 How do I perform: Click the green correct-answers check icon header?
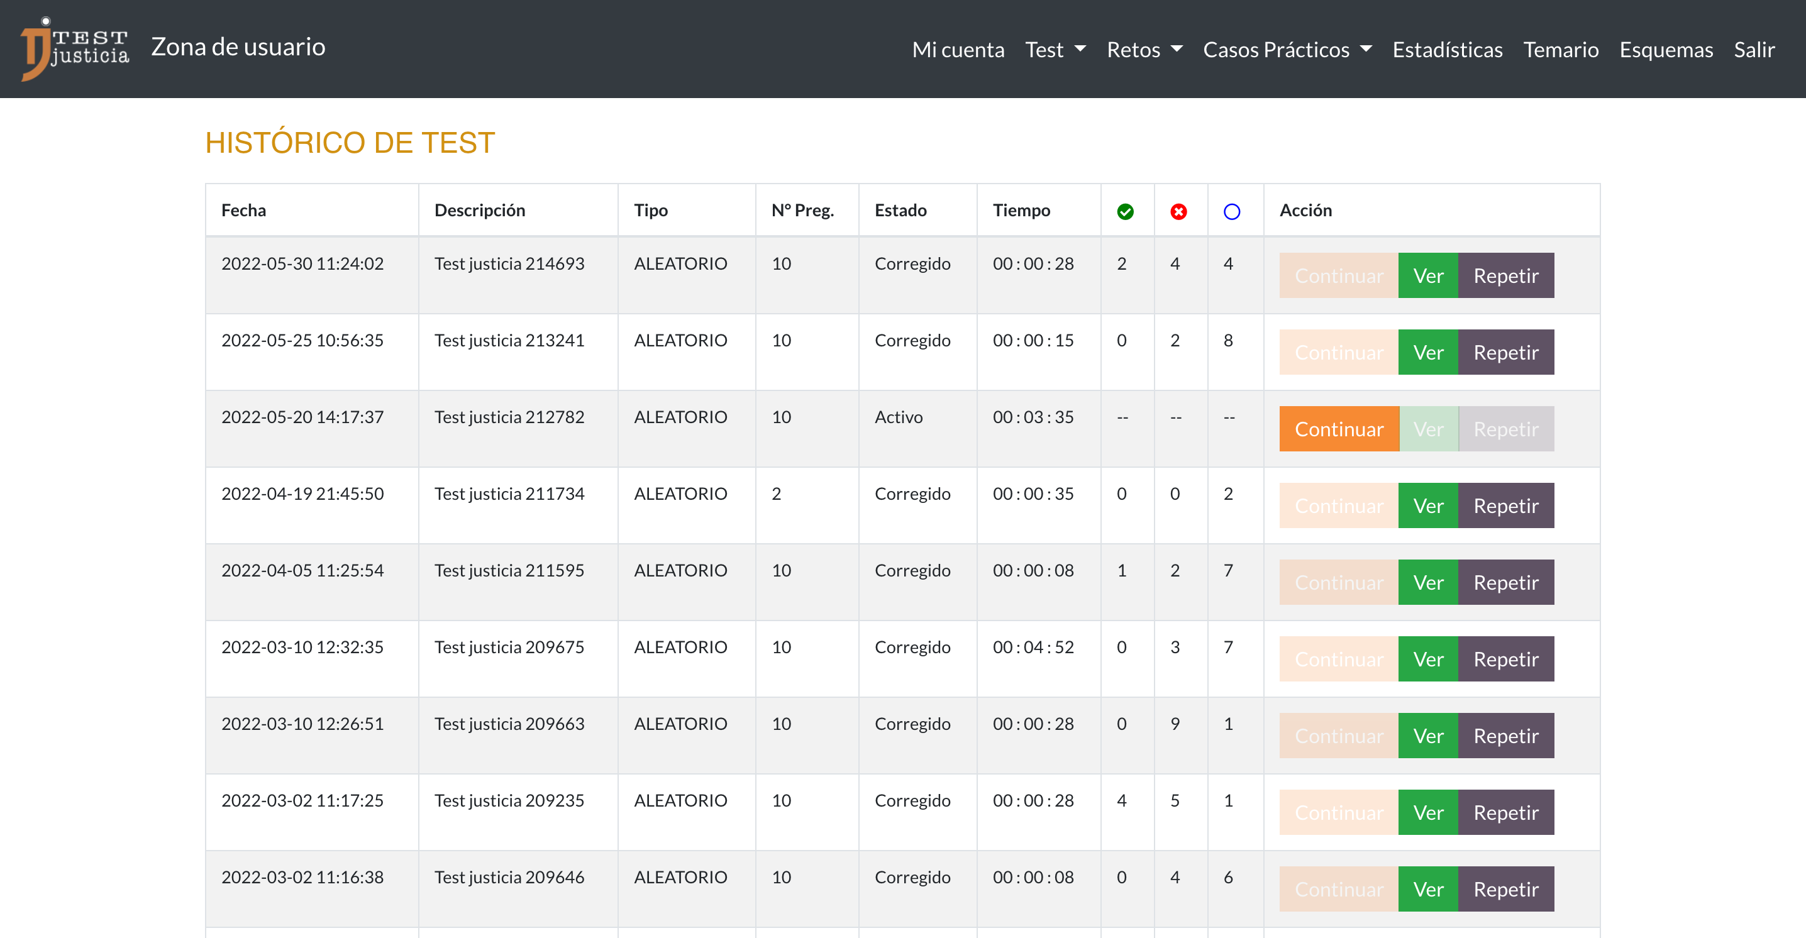coord(1125,211)
